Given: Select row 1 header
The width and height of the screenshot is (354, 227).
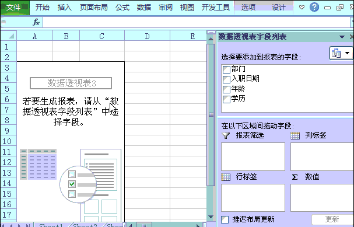Looking at the screenshot, I should [x=8, y=46].
